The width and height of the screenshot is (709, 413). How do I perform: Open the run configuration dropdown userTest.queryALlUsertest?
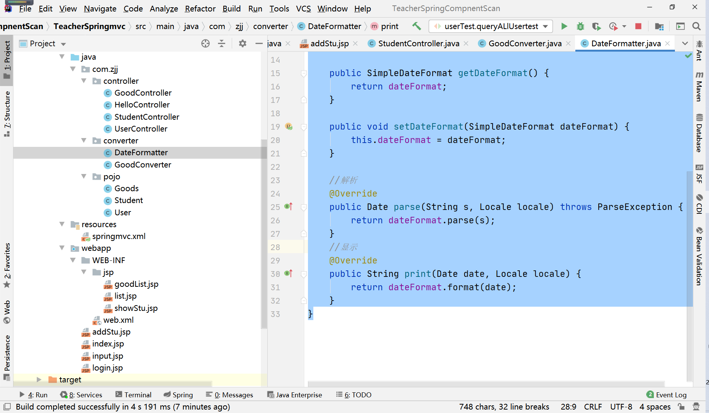click(x=491, y=26)
